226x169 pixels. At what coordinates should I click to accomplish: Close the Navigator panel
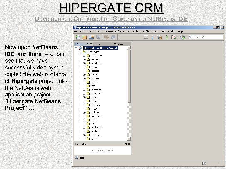tap(129, 144)
